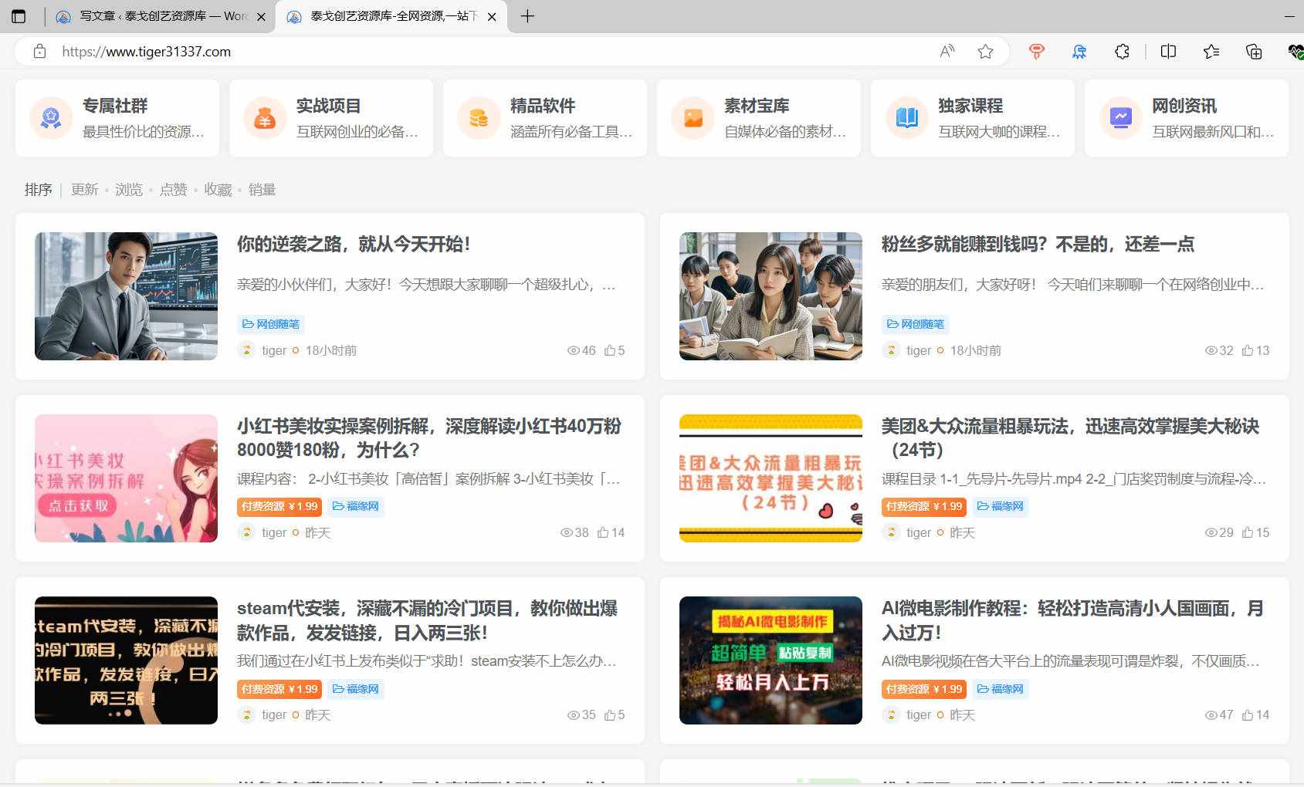Close the 写文章 WordPress tab
This screenshot has height=787, width=1304.
click(x=261, y=16)
